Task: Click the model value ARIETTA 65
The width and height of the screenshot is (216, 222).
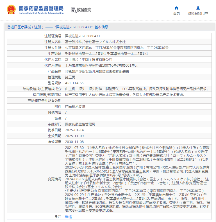Action: pos(74,83)
